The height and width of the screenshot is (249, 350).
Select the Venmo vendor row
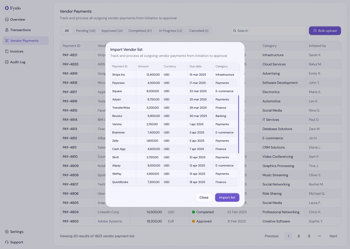[174, 124]
